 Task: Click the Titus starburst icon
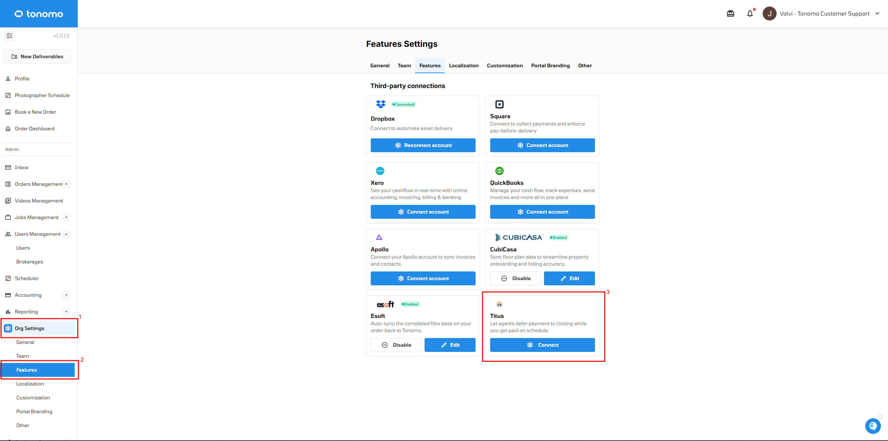pyautogui.click(x=499, y=304)
